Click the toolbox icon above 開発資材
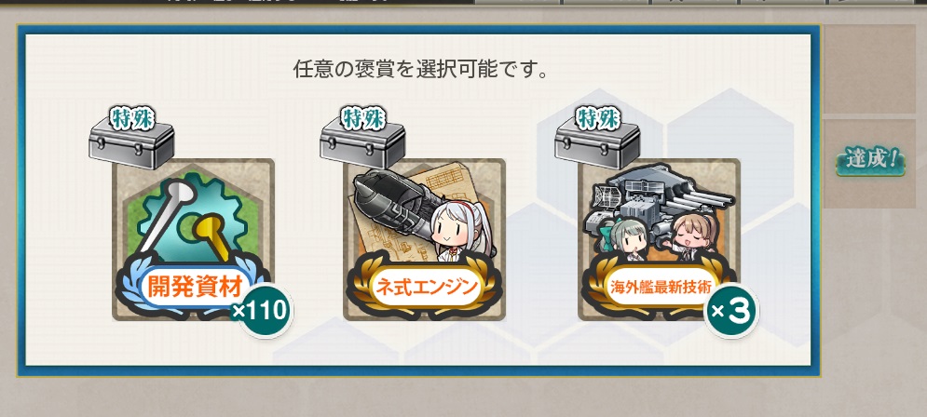Viewport: 927px width, 417px height. [131, 143]
